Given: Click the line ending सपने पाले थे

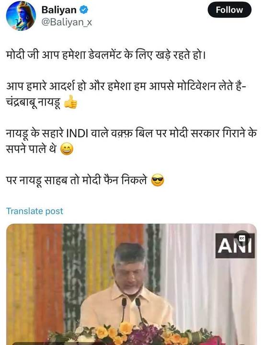Looking at the screenshot, I should pyautogui.click(x=31, y=149).
